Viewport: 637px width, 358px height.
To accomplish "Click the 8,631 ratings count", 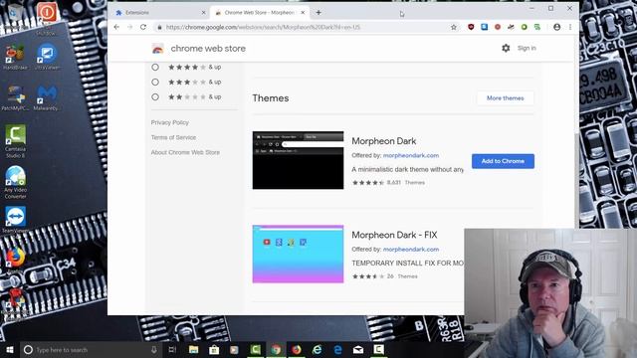I will pos(394,183).
